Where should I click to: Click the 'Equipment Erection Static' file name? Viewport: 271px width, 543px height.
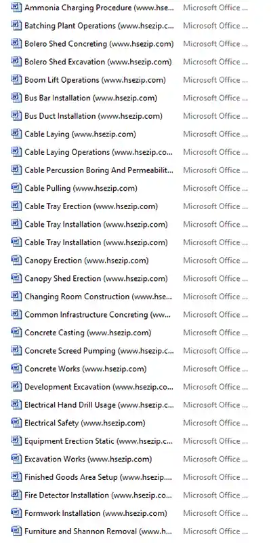click(x=99, y=441)
